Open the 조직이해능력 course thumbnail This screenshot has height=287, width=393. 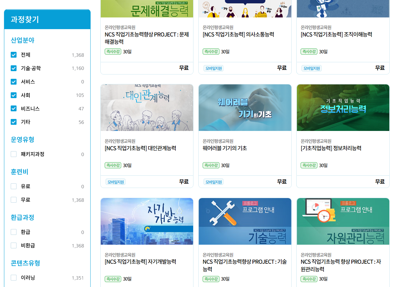[x=343, y=9]
